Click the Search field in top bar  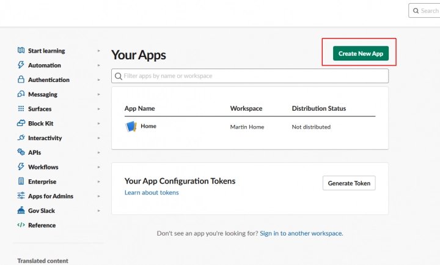[424, 10]
